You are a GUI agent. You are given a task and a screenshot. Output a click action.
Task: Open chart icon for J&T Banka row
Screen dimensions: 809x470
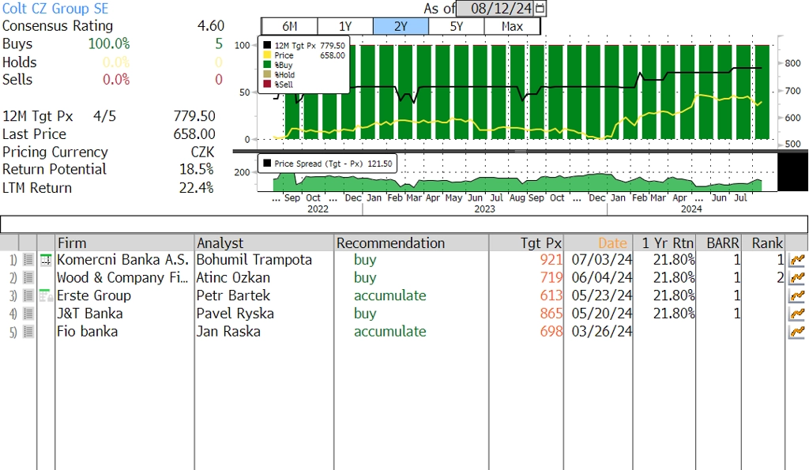pyautogui.click(x=796, y=314)
